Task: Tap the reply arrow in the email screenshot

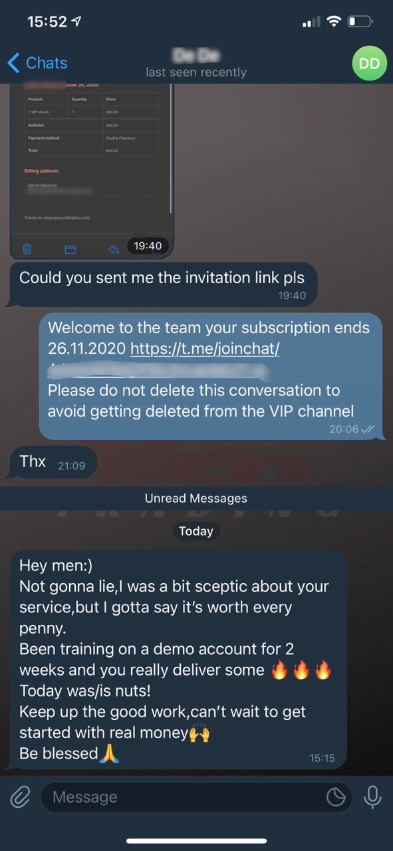Action: 113,249
